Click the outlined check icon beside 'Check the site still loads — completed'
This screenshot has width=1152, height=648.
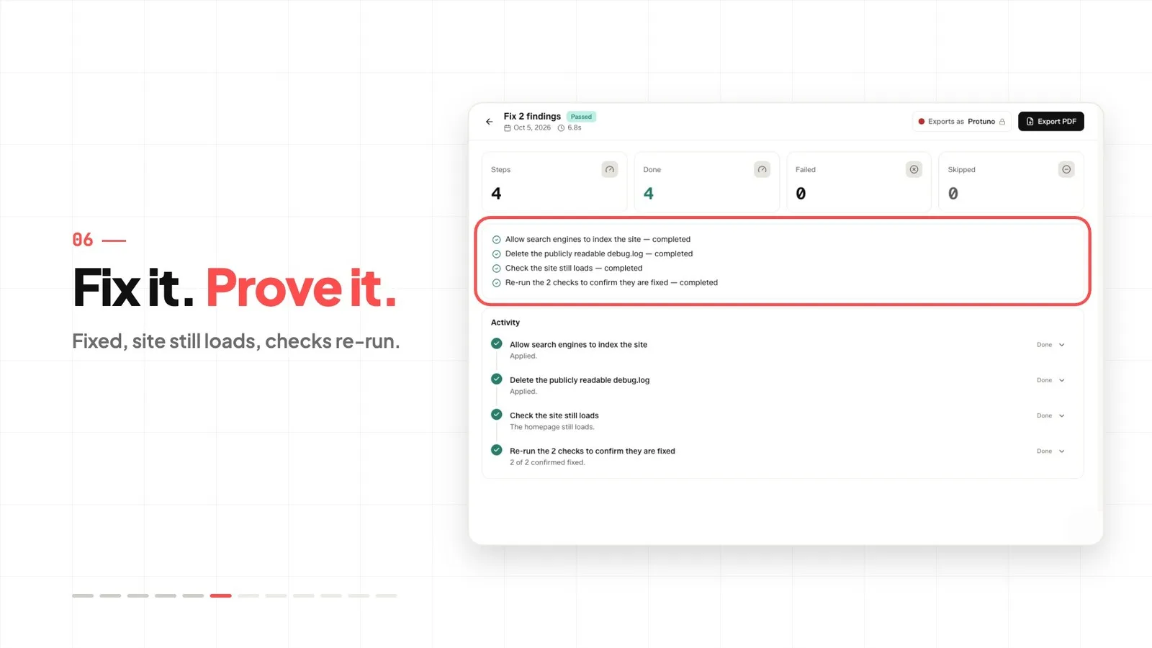pyautogui.click(x=496, y=269)
